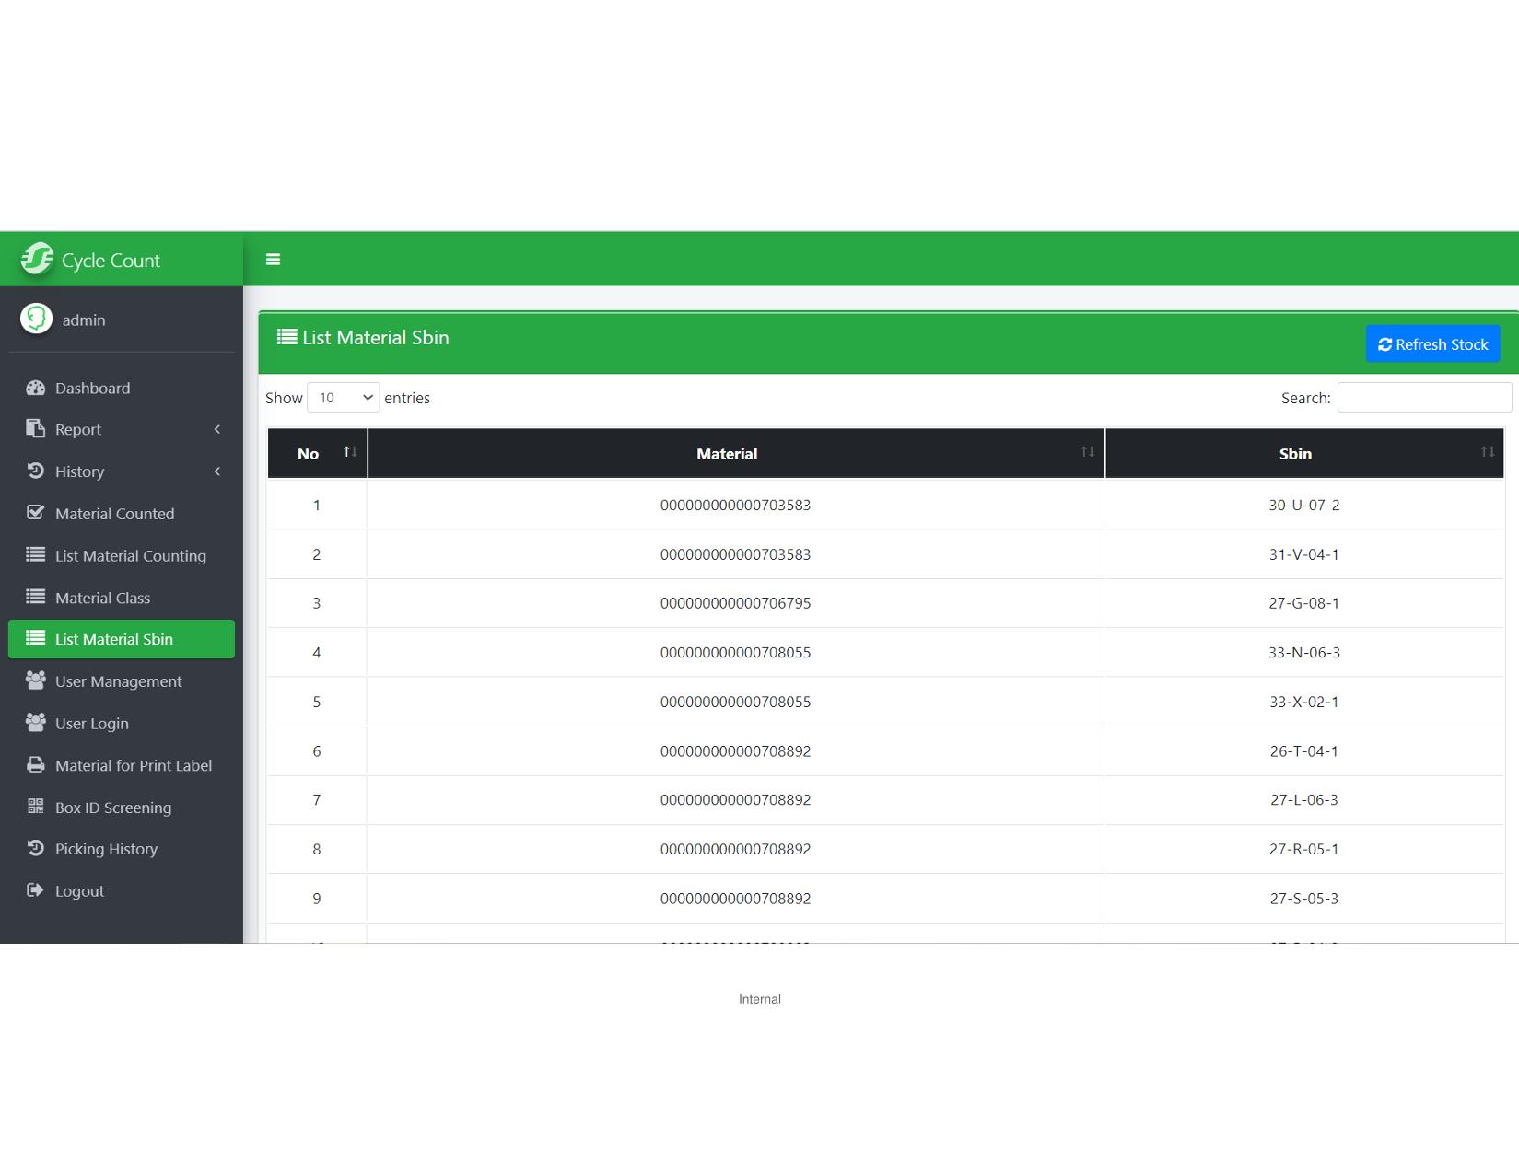Click the Picking History clock icon
Viewport: 1519px width, 1174px height.
pyautogui.click(x=36, y=848)
